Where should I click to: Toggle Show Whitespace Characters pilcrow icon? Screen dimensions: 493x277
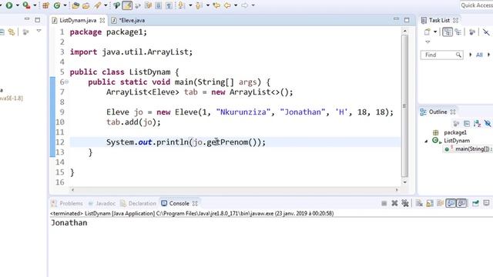[x=169, y=5]
